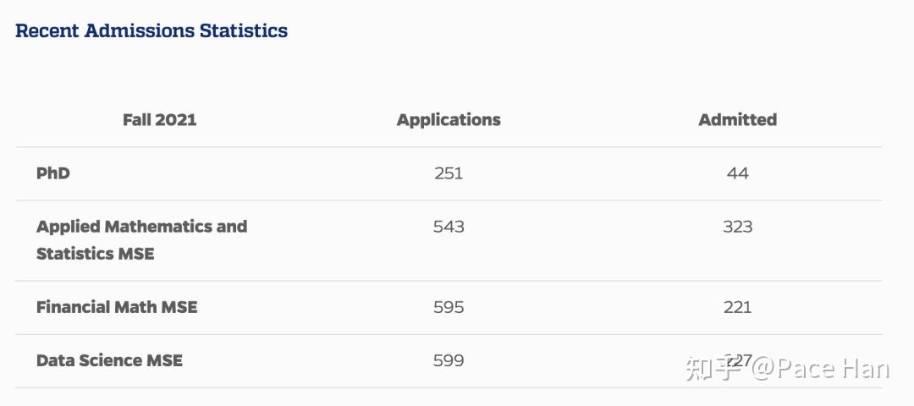Screen dimensions: 914x406
Task: Select the admitted value 323
Action: pyautogui.click(x=737, y=227)
